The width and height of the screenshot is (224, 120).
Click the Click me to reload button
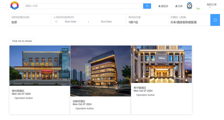22,41
